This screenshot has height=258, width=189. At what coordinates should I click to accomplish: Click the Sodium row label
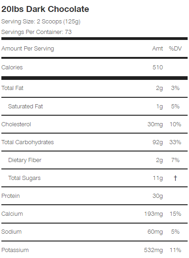coord(11,232)
